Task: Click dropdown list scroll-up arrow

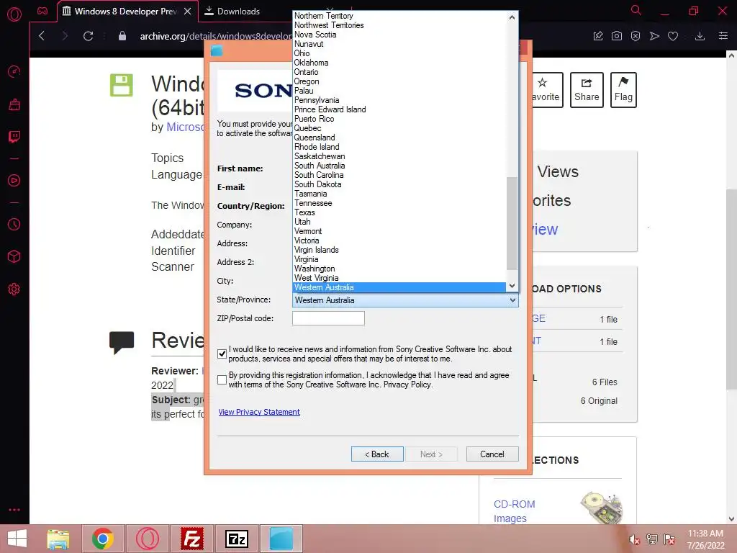Action: 512,17
